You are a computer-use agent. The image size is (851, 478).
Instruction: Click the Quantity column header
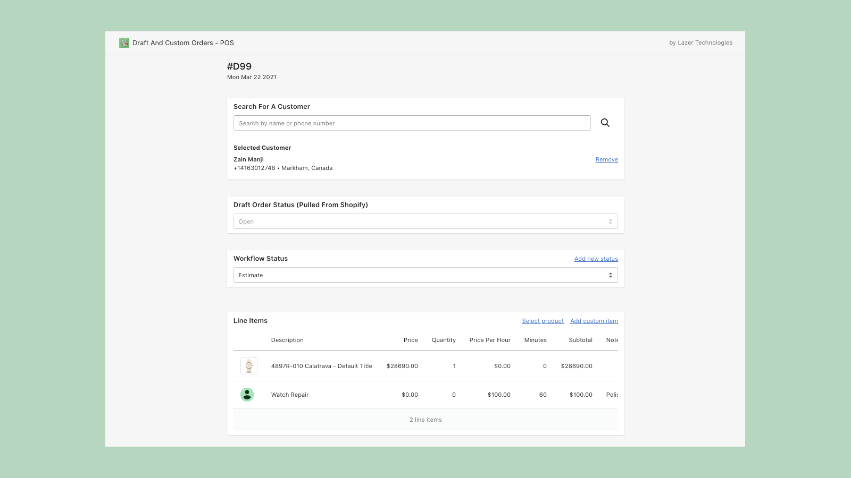point(444,340)
